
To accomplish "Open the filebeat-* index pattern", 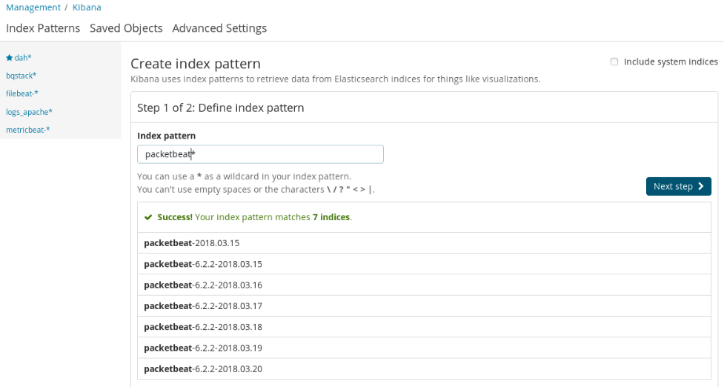I will click(x=22, y=93).
